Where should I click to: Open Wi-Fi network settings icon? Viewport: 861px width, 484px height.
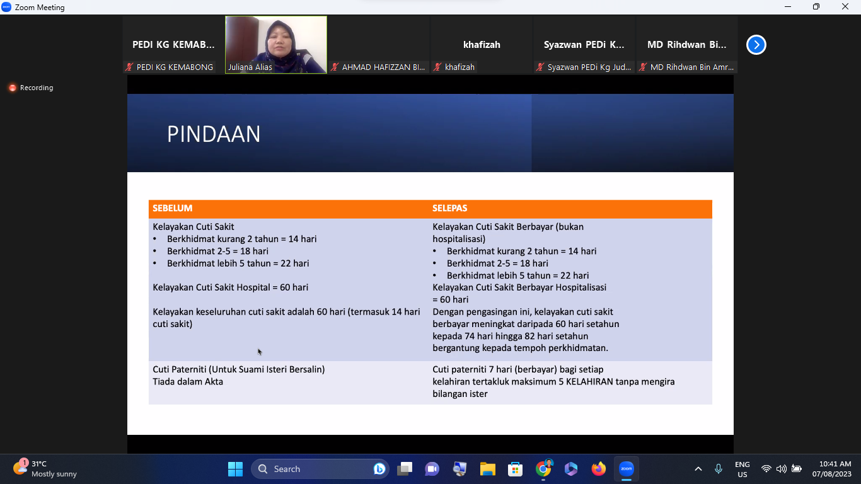[766, 469]
